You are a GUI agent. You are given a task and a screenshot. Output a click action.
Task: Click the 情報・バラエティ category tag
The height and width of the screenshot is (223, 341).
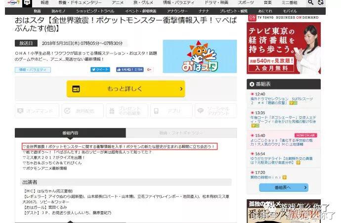coord(33,70)
